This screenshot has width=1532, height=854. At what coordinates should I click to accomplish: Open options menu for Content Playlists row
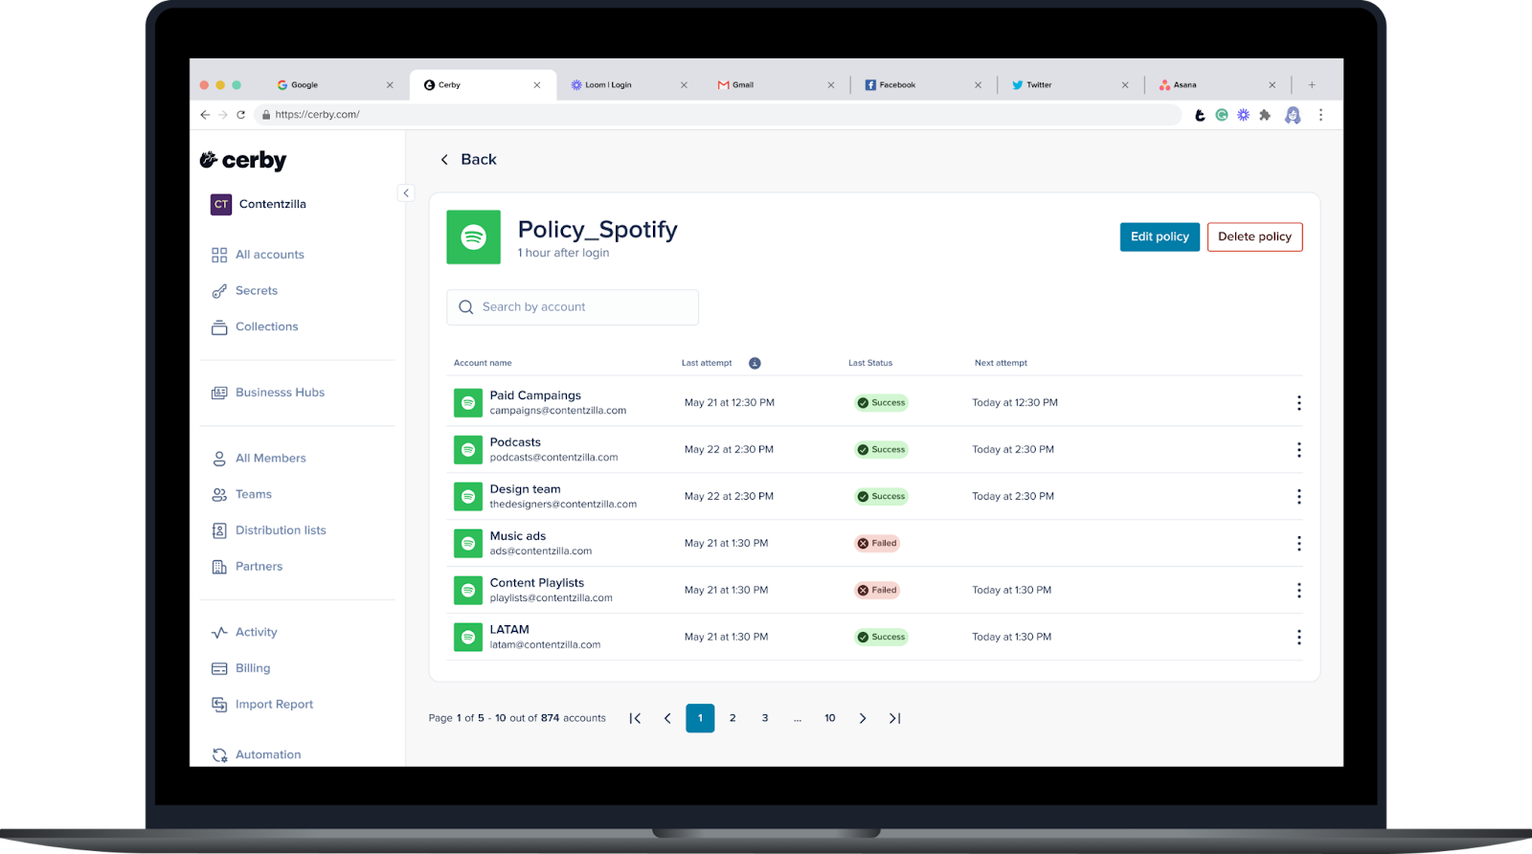[x=1298, y=591]
